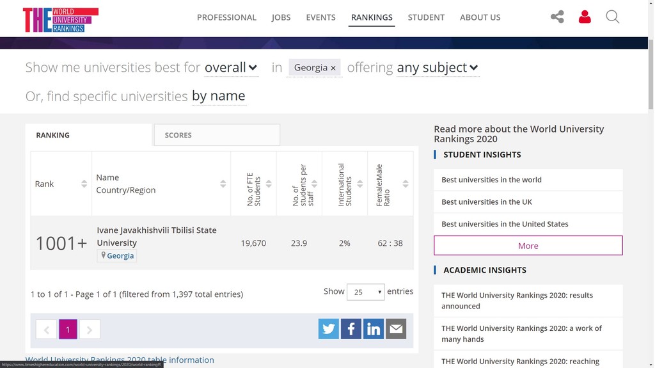Viewport: 655px width, 368px height.
Task: Click the '1 to 1 of 1' entries info text
Action: (x=137, y=294)
